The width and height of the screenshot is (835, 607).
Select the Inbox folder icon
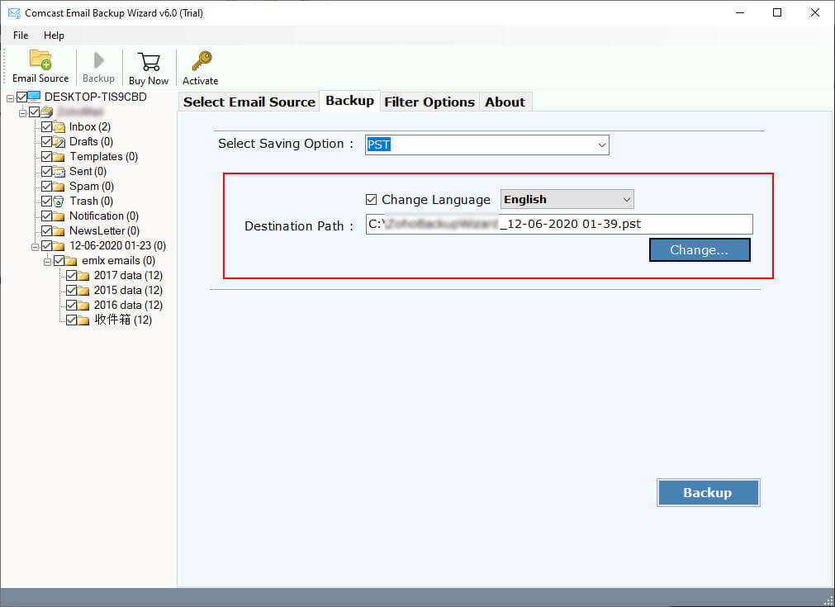tap(59, 127)
